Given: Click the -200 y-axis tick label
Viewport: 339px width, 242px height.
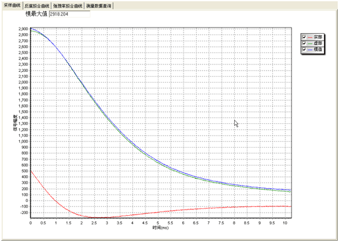Looking at the screenshot, I should (24, 213).
